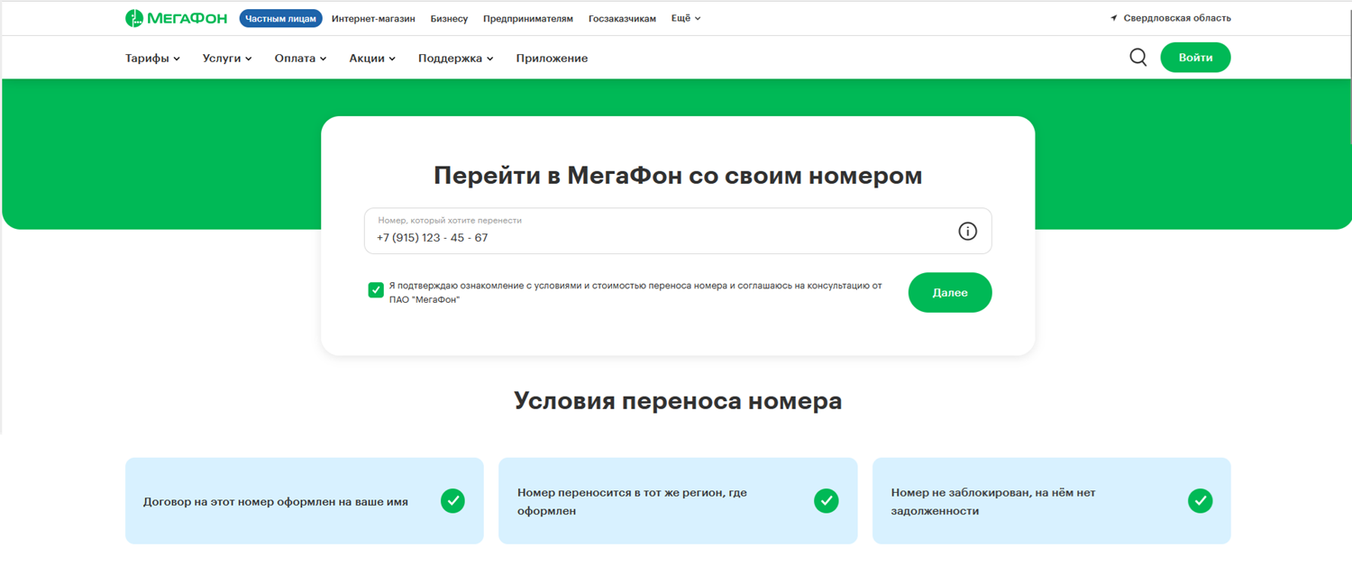Open the Госзаказчикам section
This screenshot has height=566, width=1352.
pyautogui.click(x=622, y=18)
